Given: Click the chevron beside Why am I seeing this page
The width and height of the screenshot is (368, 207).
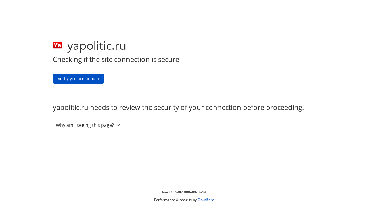Looking at the screenshot, I should tap(118, 125).
